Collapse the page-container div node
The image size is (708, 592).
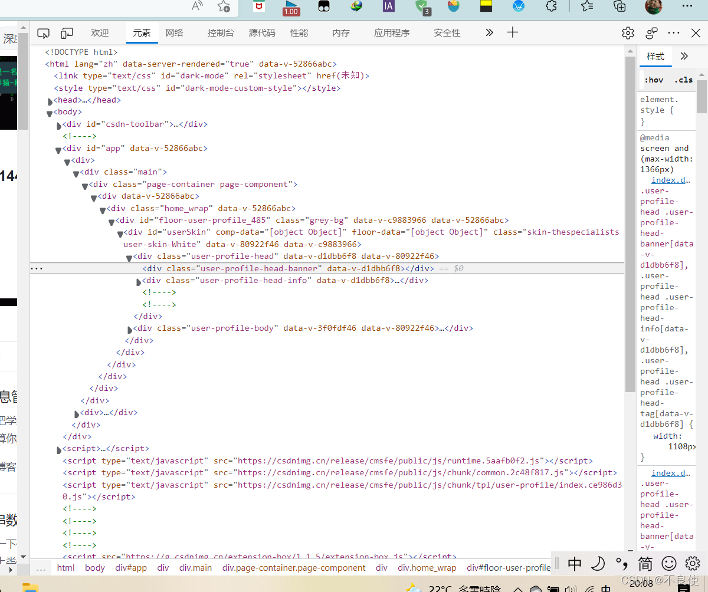point(85,186)
